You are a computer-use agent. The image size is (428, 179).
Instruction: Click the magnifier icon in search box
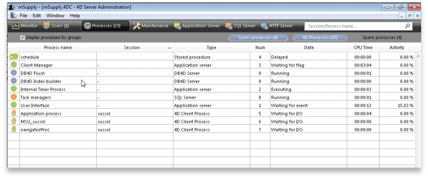pyautogui.click(x=407, y=26)
